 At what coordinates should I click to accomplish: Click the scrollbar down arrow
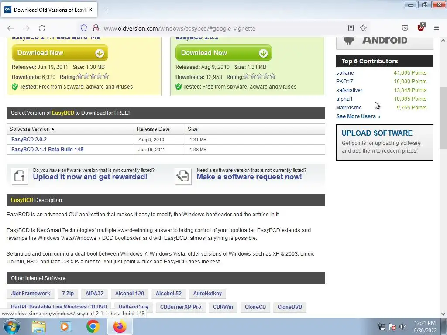tap(443, 314)
